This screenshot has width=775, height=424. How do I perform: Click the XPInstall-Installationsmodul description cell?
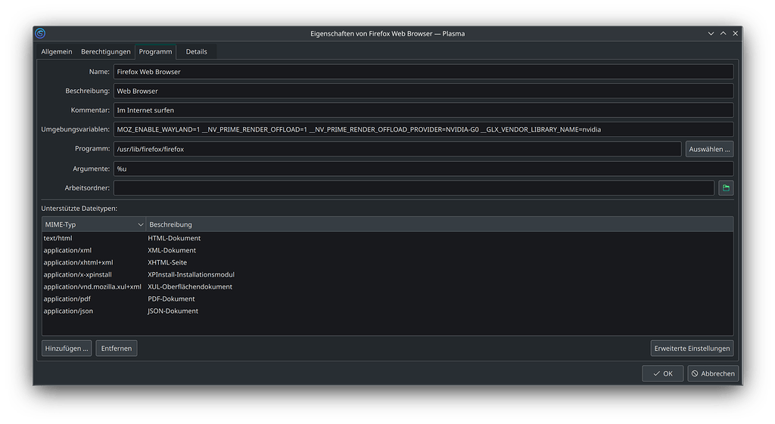pos(191,274)
